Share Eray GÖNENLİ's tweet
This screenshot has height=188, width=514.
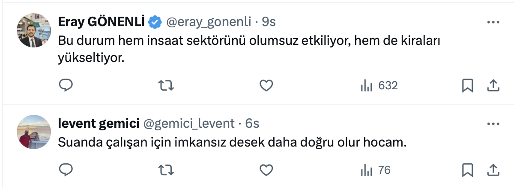pos(493,86)
